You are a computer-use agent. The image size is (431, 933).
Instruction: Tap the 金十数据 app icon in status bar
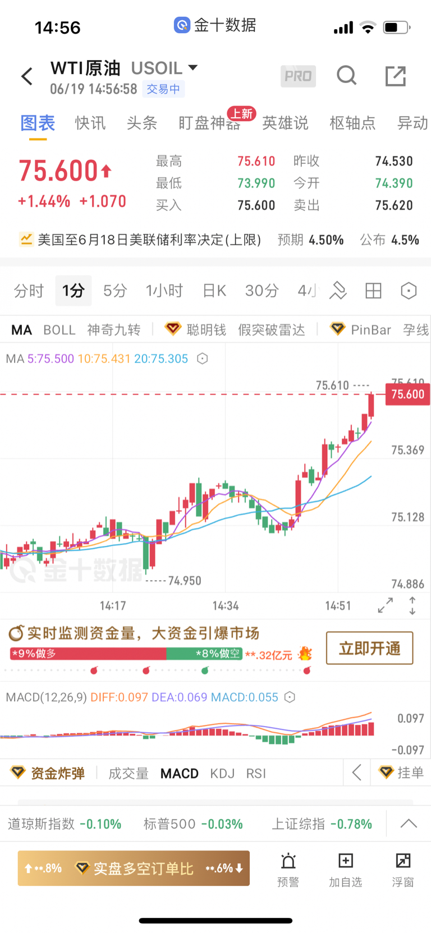[182, 25]
